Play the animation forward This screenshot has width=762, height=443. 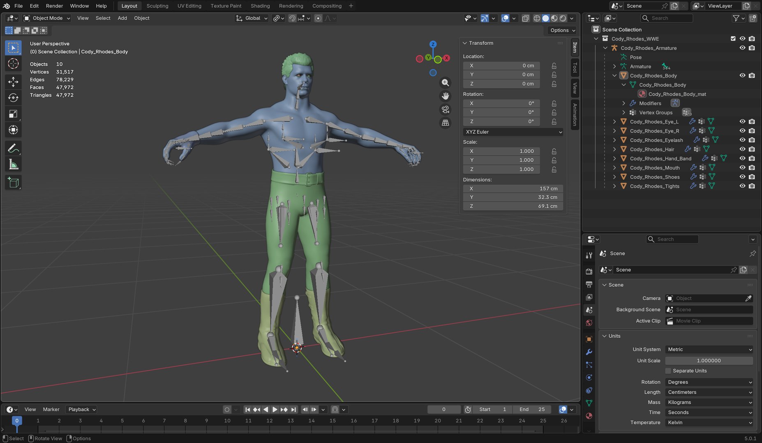coord(275,409)
